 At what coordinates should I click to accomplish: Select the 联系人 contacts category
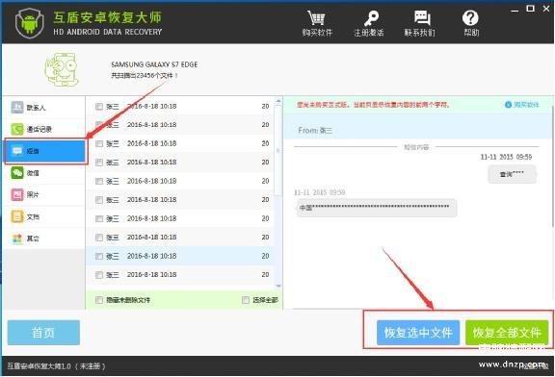(44, 108)
